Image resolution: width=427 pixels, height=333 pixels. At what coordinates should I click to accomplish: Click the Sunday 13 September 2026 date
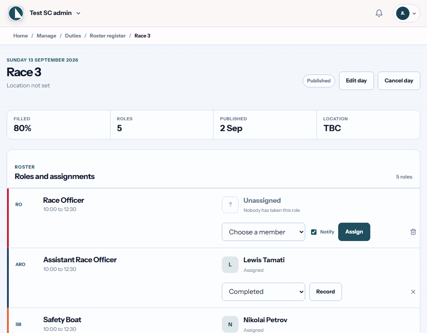(x=43, y=60)
